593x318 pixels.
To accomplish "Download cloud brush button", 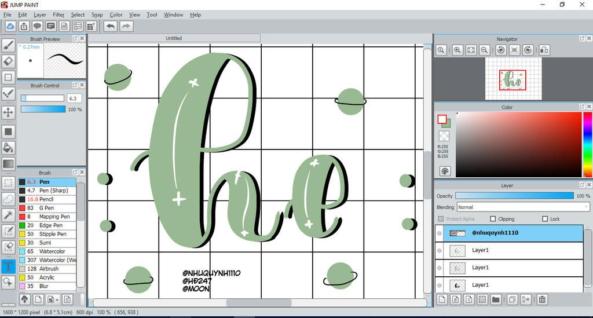I will 24,299.
